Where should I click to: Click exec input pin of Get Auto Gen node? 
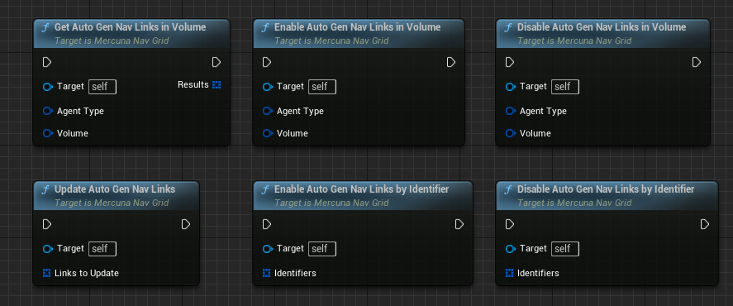47,62
